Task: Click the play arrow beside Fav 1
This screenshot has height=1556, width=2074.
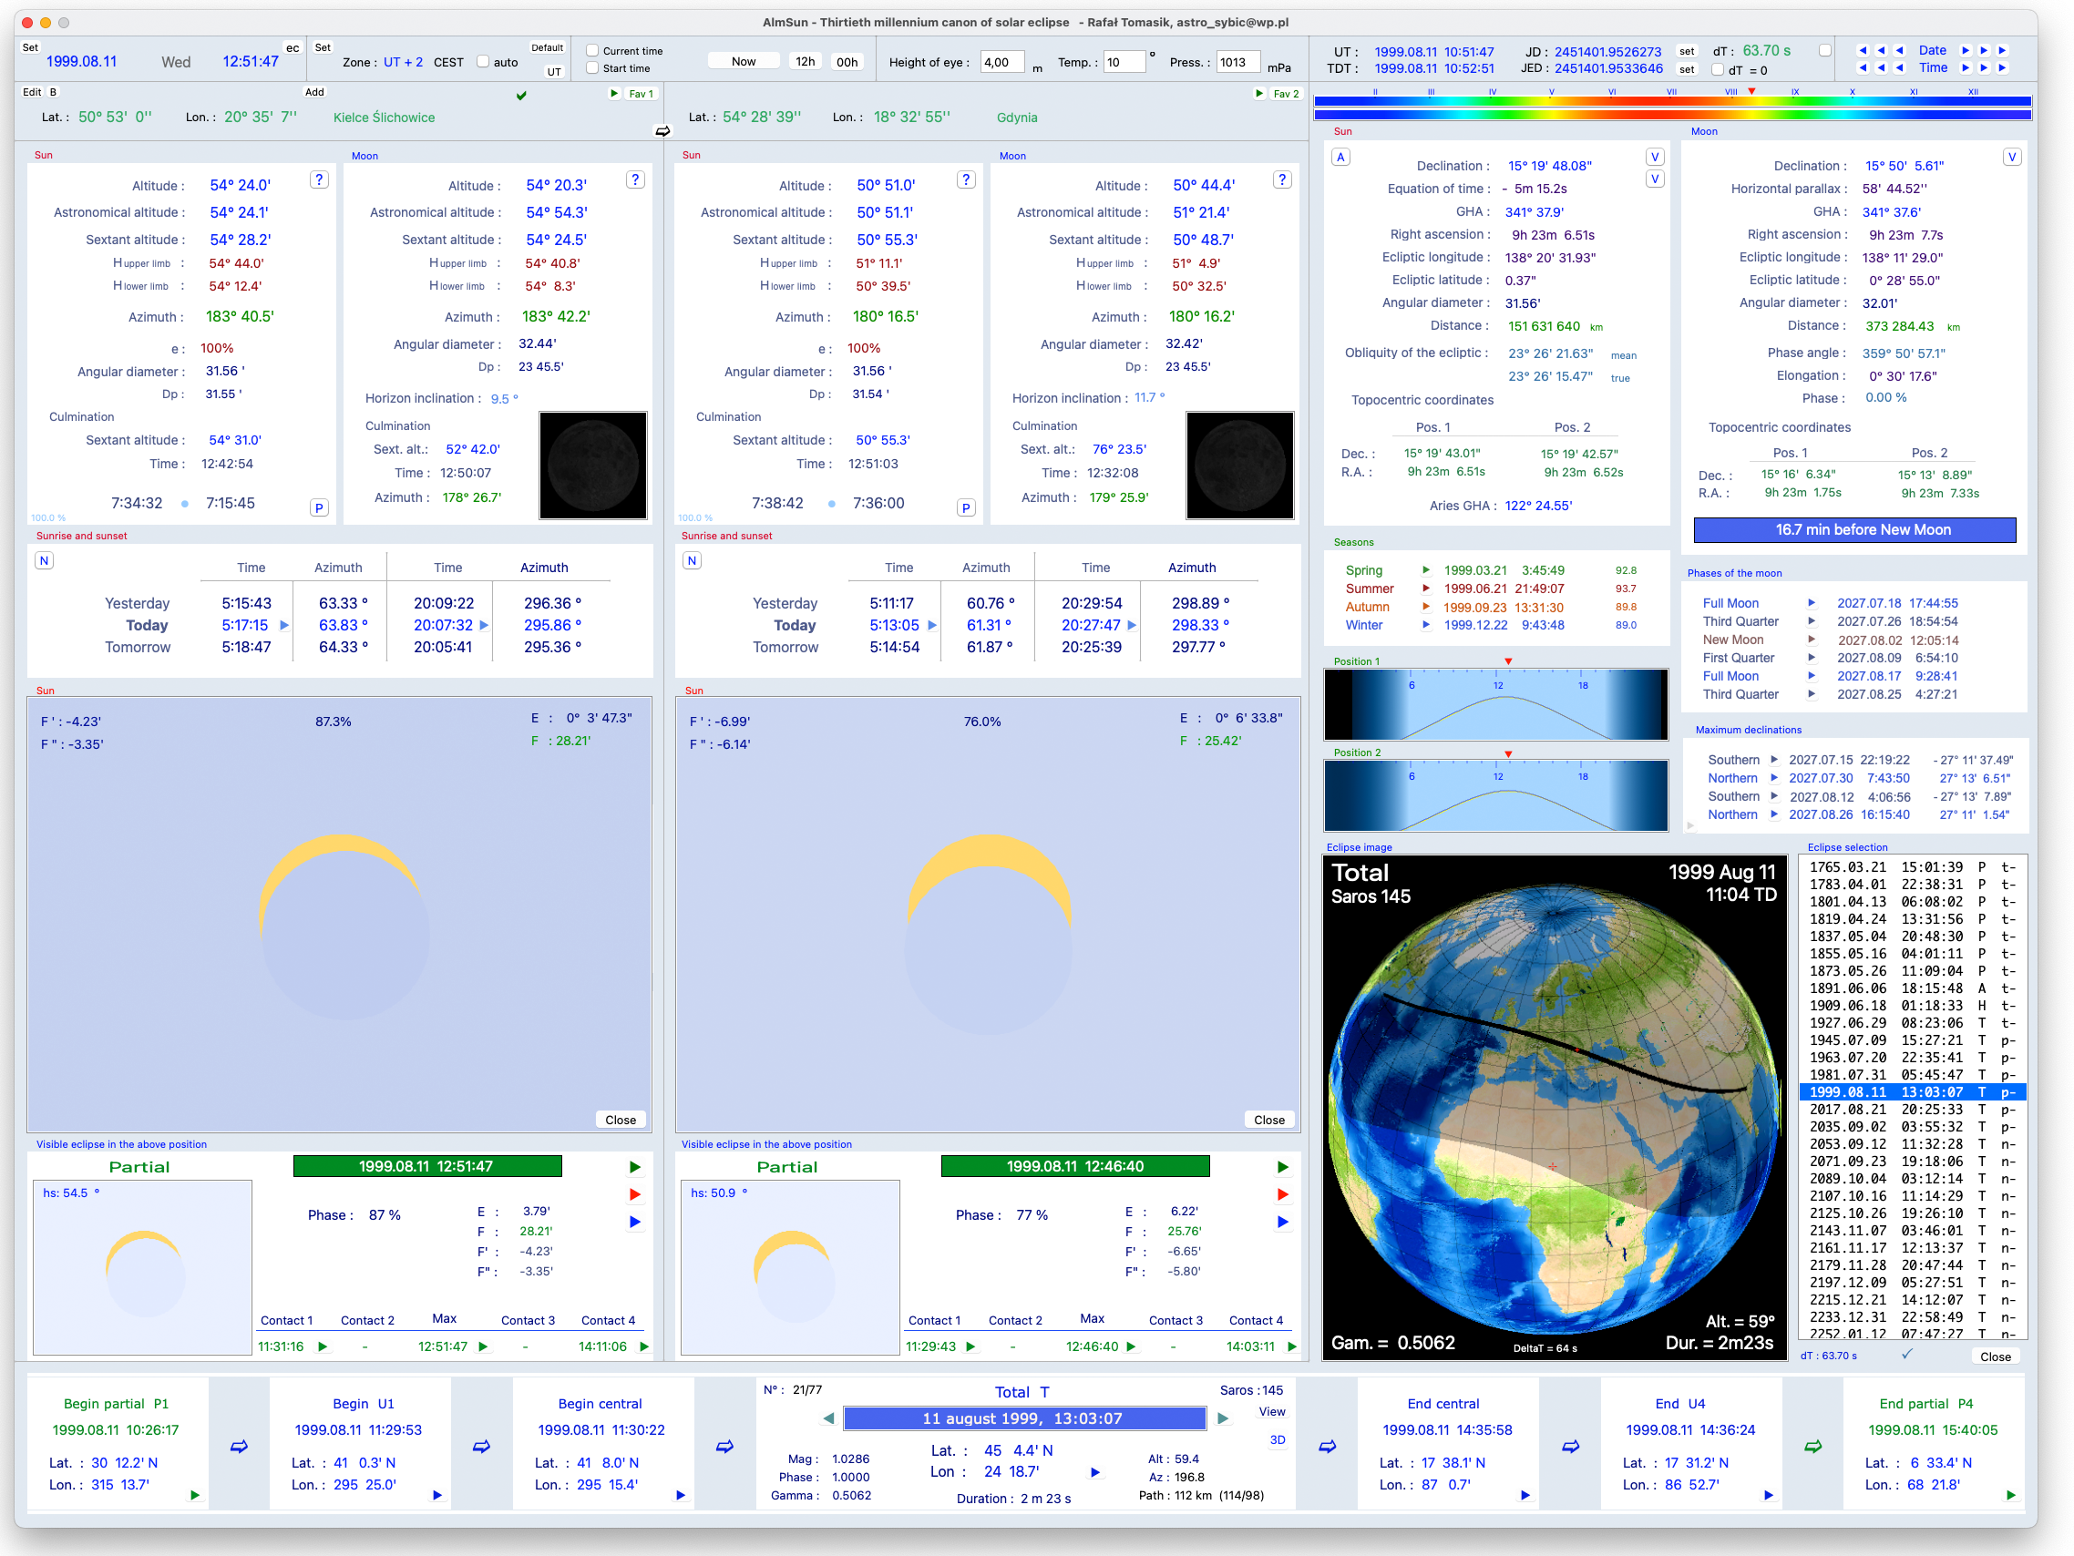Action: (x=614, y=94)
